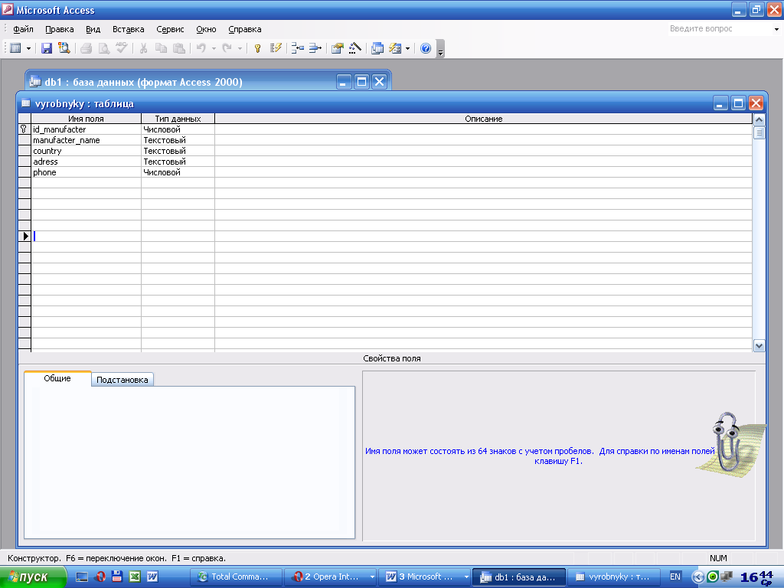
Task: Click the New Object toolbar icon
Action: coord(395,48)
